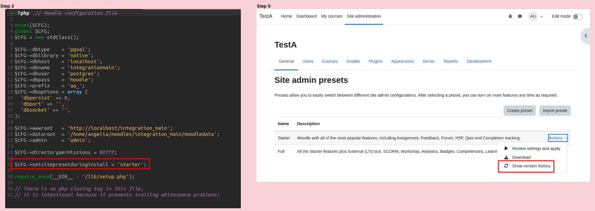Switch to the Server tab
This screenshot has width=595, height=211.
[428, 61]
